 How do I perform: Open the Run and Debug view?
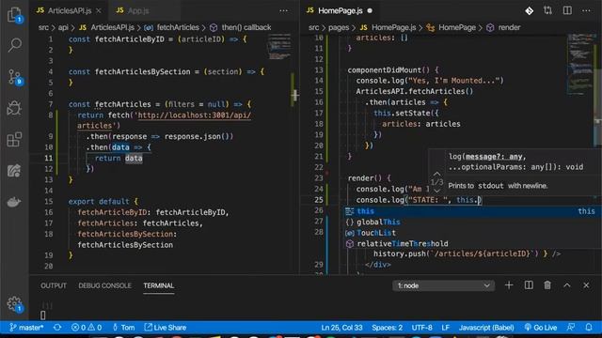coord(14,108)
